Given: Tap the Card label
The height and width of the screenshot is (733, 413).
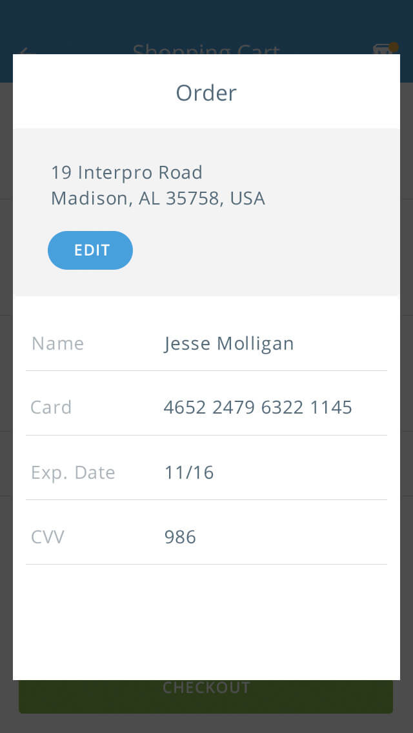Looking at the screenshot, I should [51, 407].
